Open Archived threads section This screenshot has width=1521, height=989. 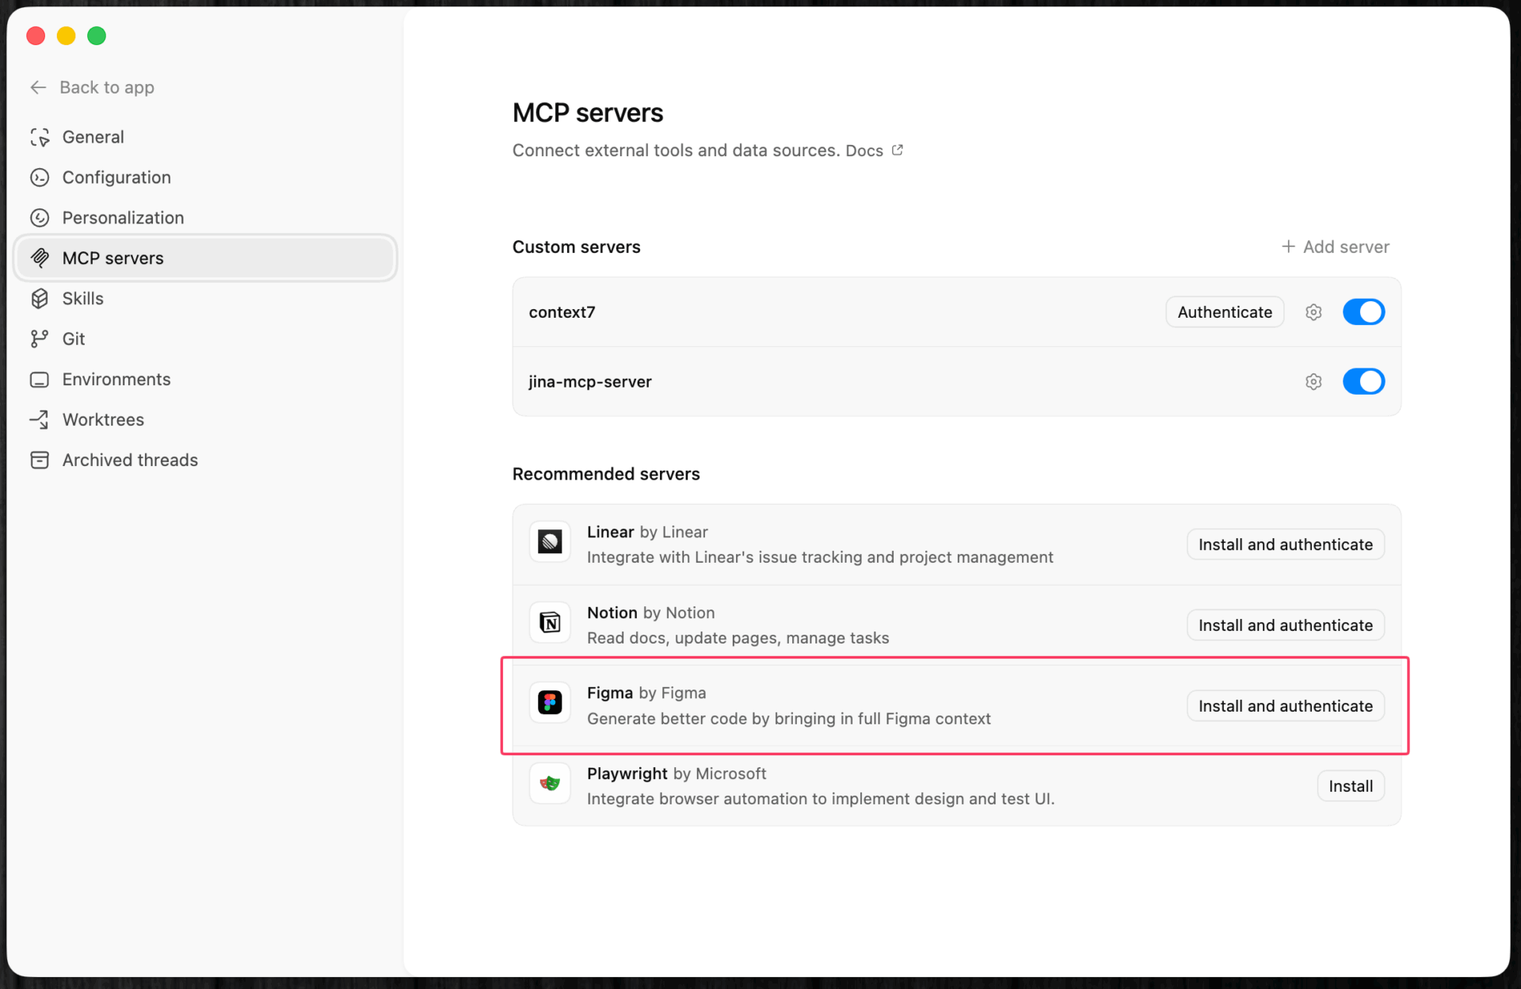coord(130,460)
